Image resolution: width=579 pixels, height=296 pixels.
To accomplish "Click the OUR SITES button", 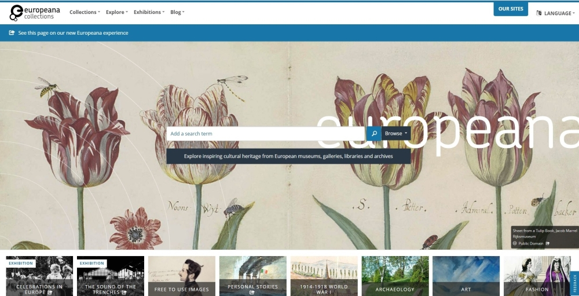I will 511,9.
